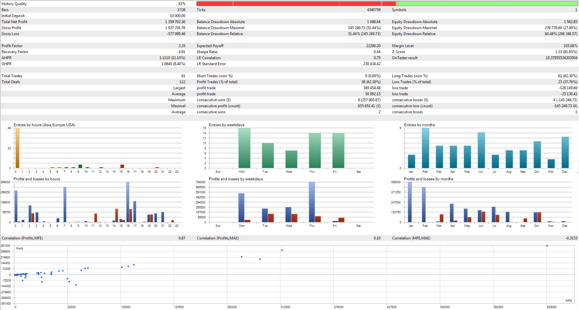
Task: Click the January profit bar in months chart
Action: (x=410, y=202)
